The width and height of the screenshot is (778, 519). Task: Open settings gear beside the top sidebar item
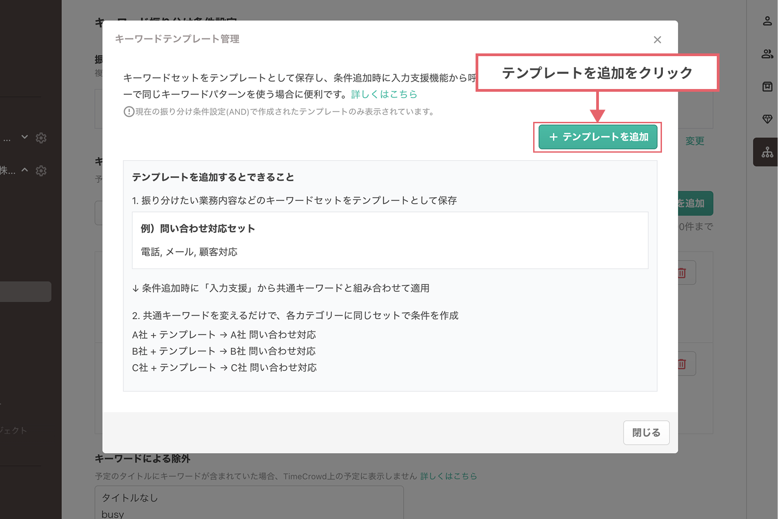41,138
